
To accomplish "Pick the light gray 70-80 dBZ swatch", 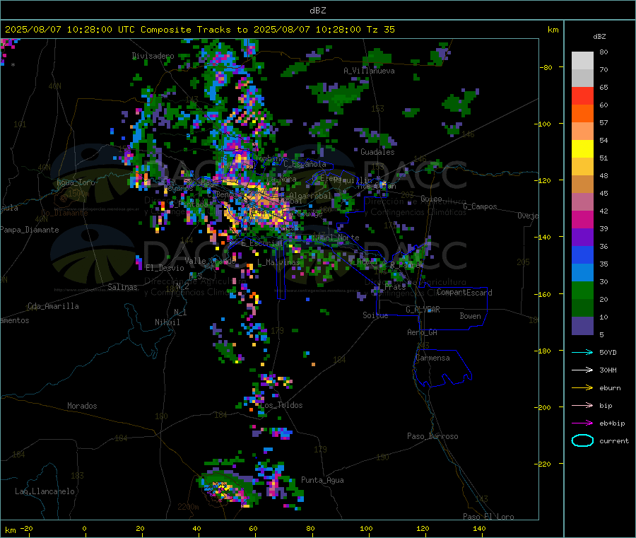I will coord(582,61).
